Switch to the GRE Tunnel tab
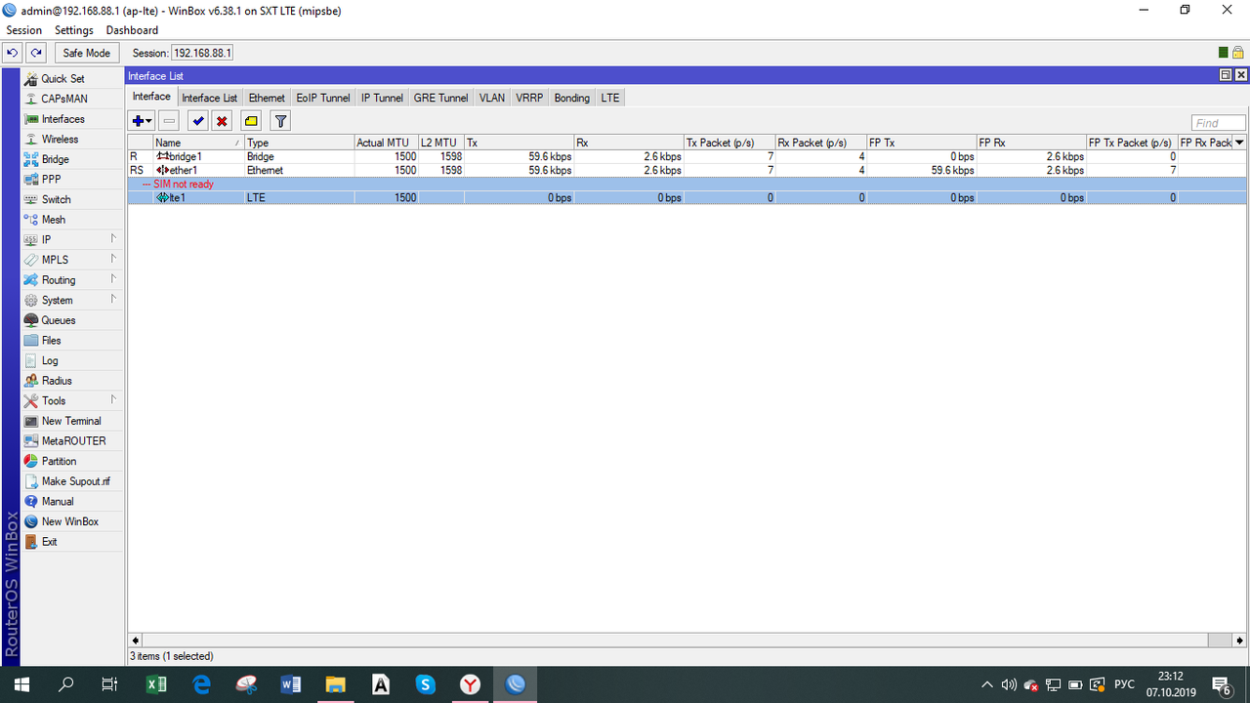This screenshot has width=1250, height=703. click(440, 98)
